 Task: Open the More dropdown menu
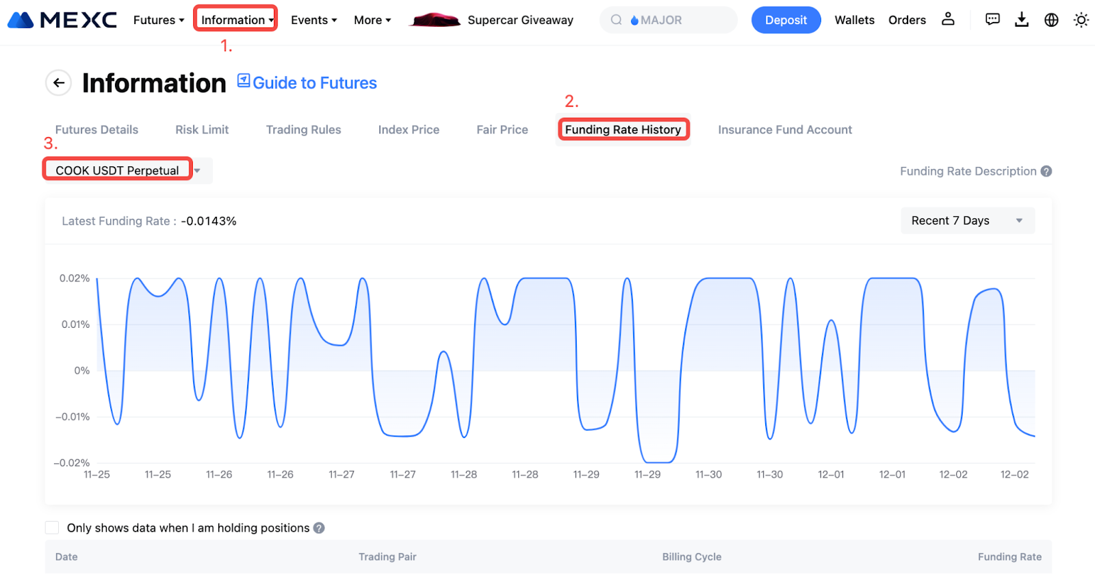tap(372, 20)
